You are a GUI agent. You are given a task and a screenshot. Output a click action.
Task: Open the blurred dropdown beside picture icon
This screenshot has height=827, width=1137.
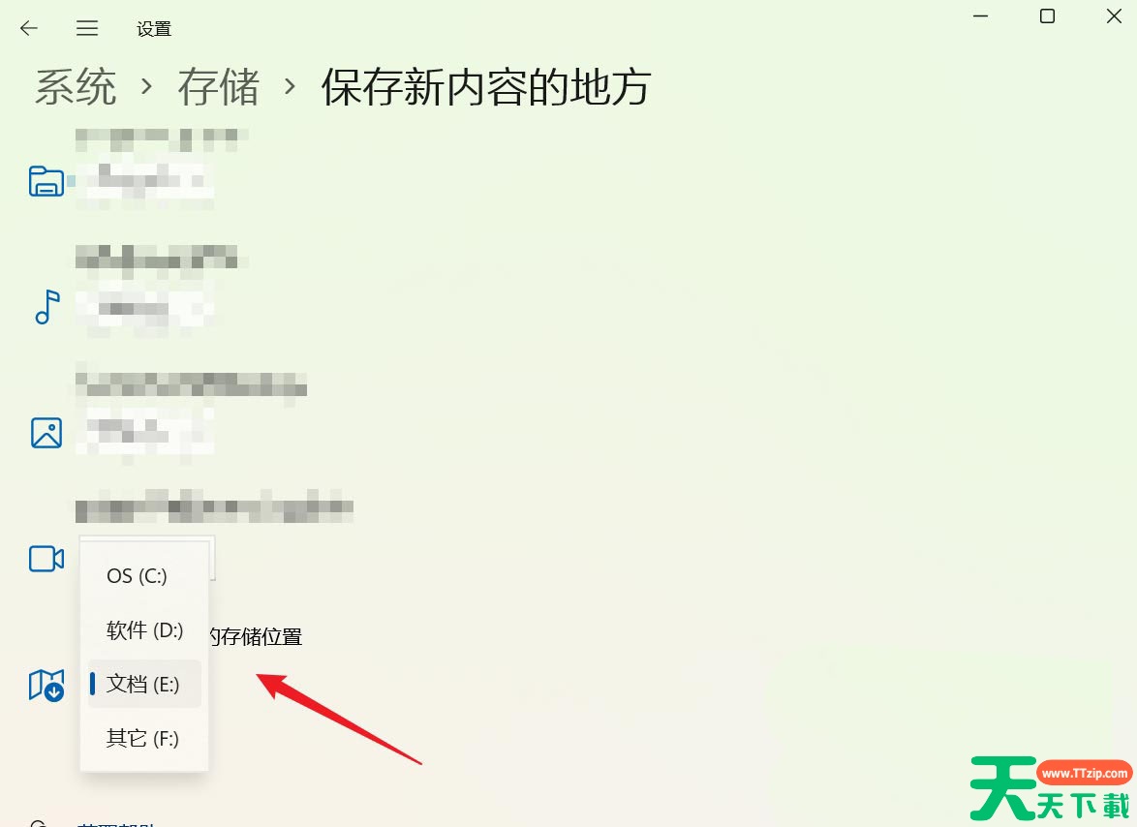[145, 433]
